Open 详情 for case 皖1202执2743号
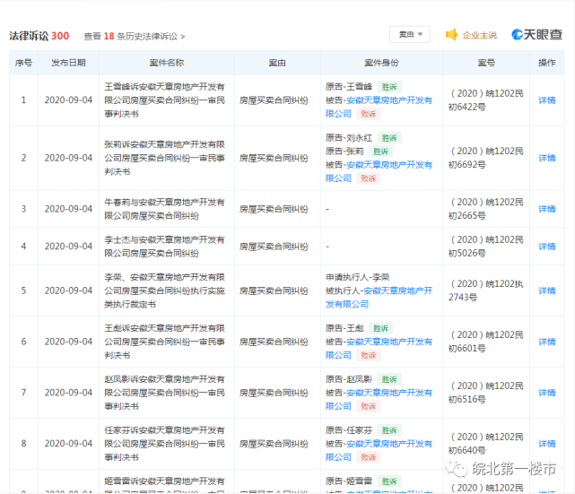 click(x=547, y=290)
